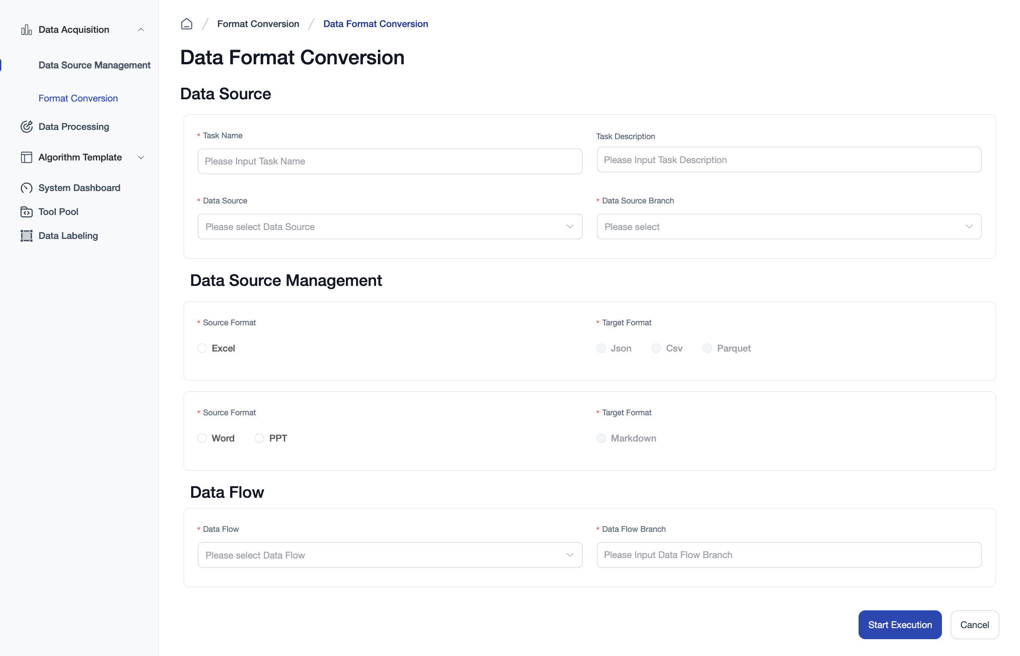
Task: Click the home icon in breadcrumb
Action: point(187,24)
